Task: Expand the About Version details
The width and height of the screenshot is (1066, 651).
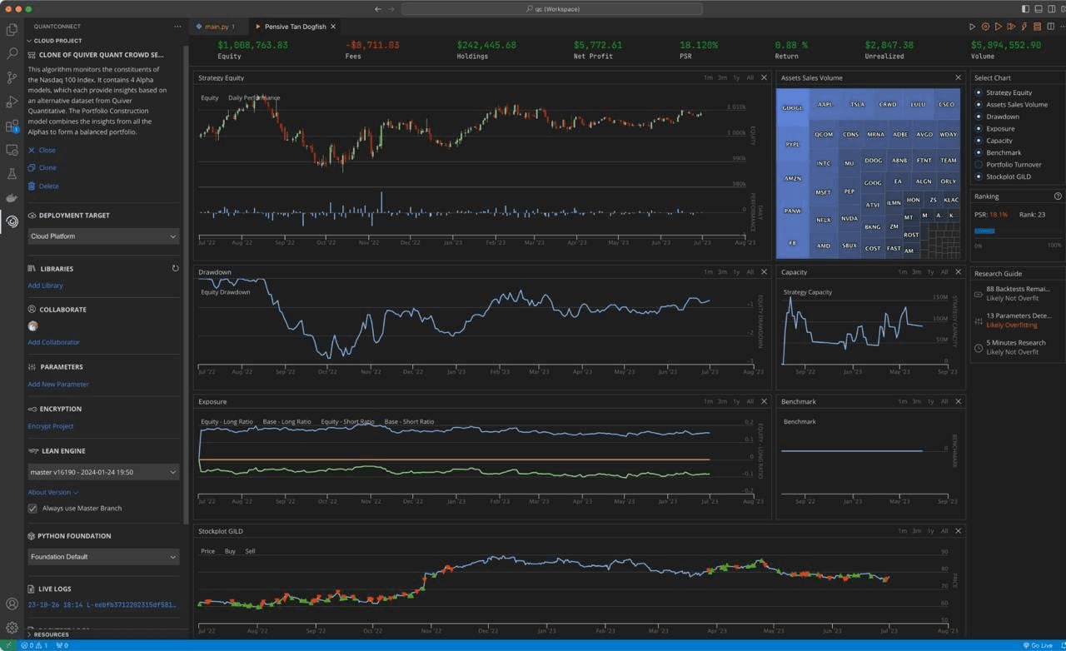Action: pos(53,492)
